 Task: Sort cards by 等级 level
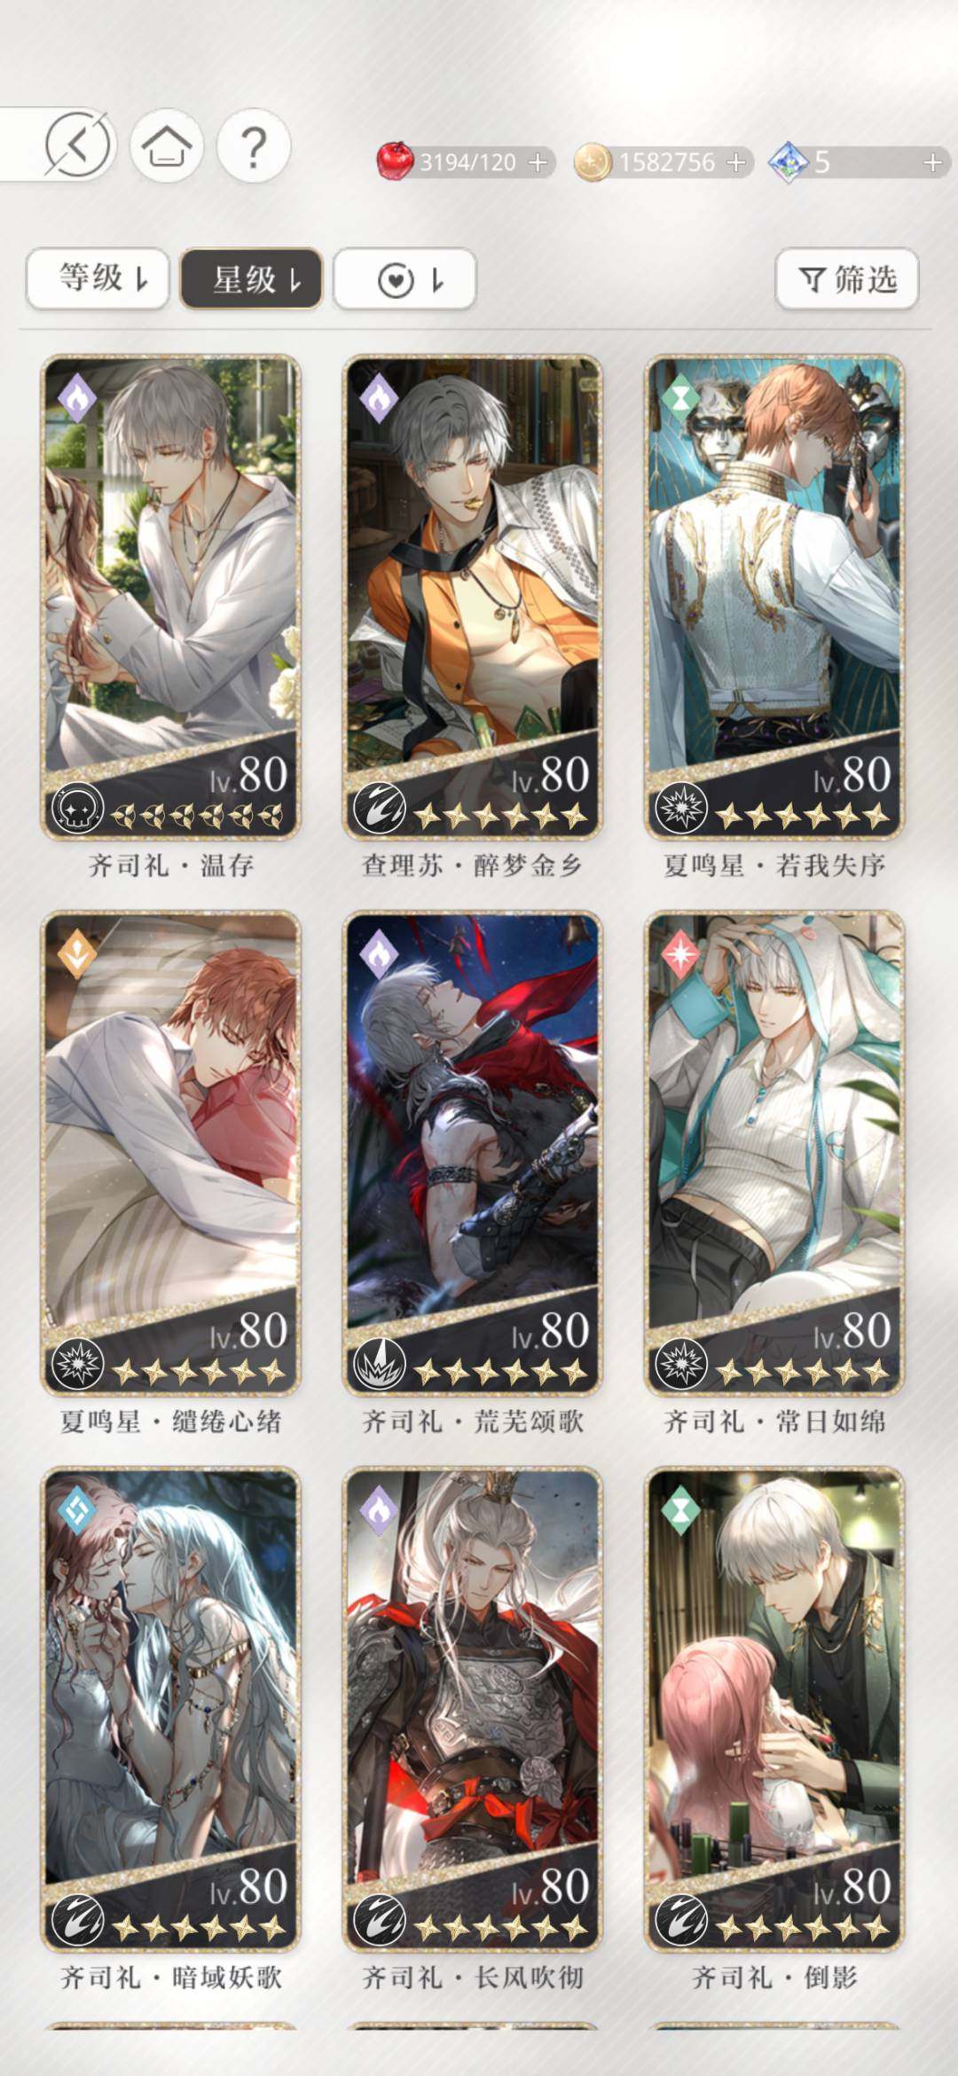click(x=98, y=279)
